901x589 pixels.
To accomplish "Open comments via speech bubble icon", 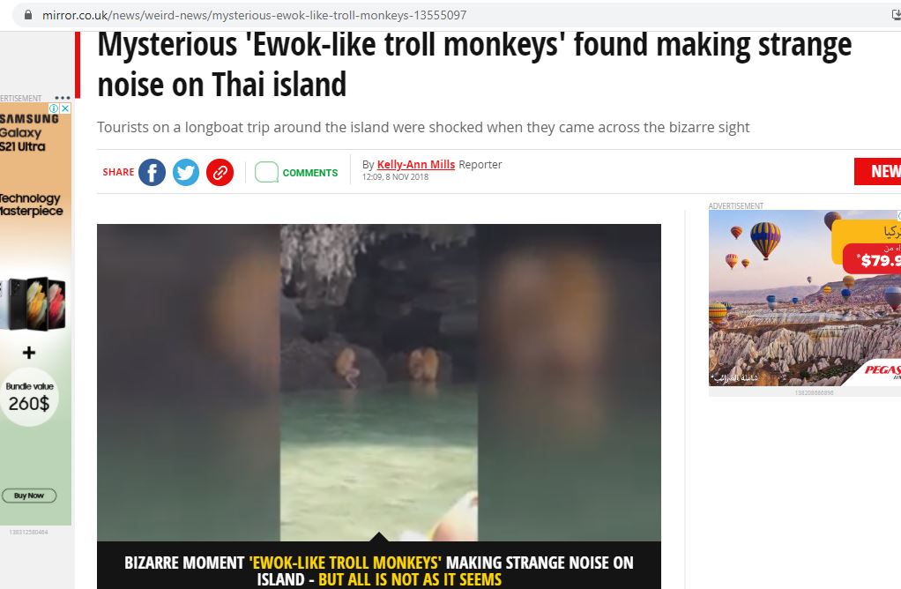I will [x=266, y=172].
